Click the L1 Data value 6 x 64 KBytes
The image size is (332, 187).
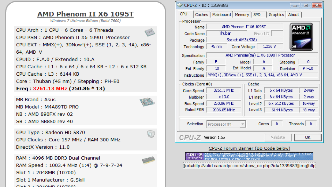(x=281, y=90)
